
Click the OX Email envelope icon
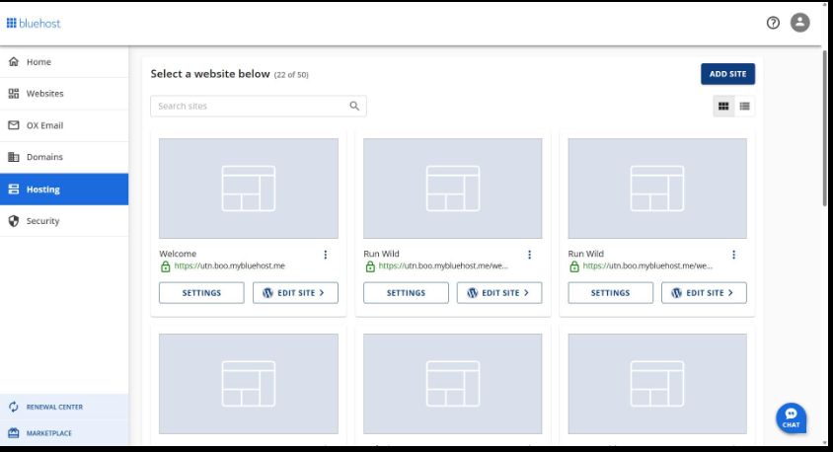[x=14, y=125]
